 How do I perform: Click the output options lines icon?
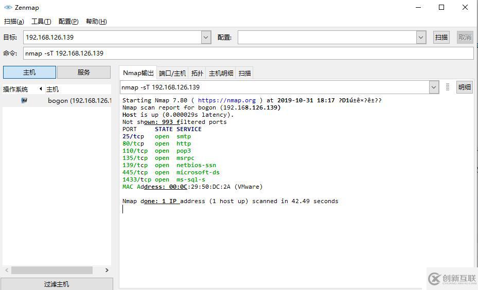pyautogui.click(x=447, y=87)
